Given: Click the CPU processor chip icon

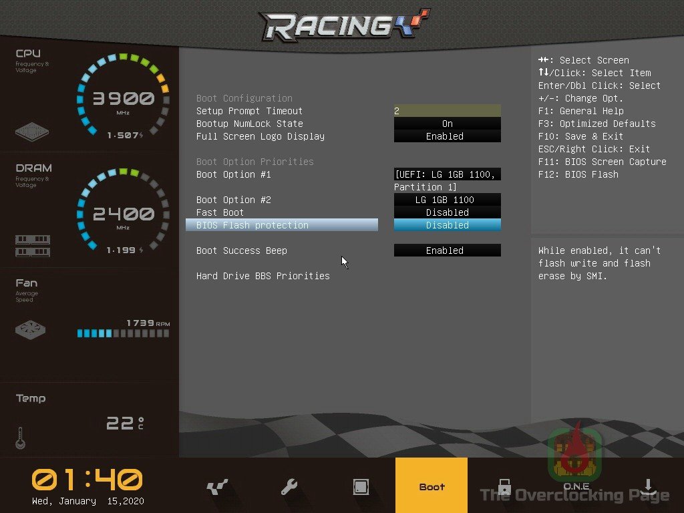Looking at the screenshot, I should 32,132.
